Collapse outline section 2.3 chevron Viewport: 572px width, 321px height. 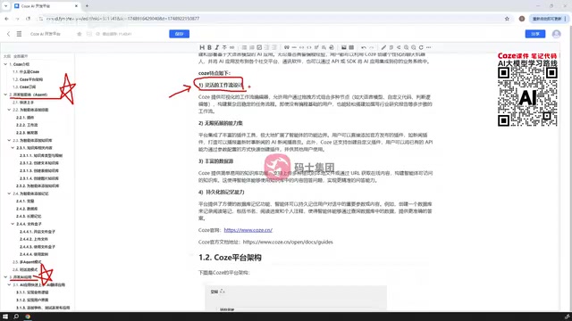pos(9,140)
